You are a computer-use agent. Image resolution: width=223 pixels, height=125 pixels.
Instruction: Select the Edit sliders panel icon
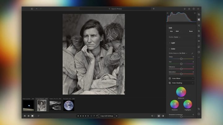pos(199,19)
